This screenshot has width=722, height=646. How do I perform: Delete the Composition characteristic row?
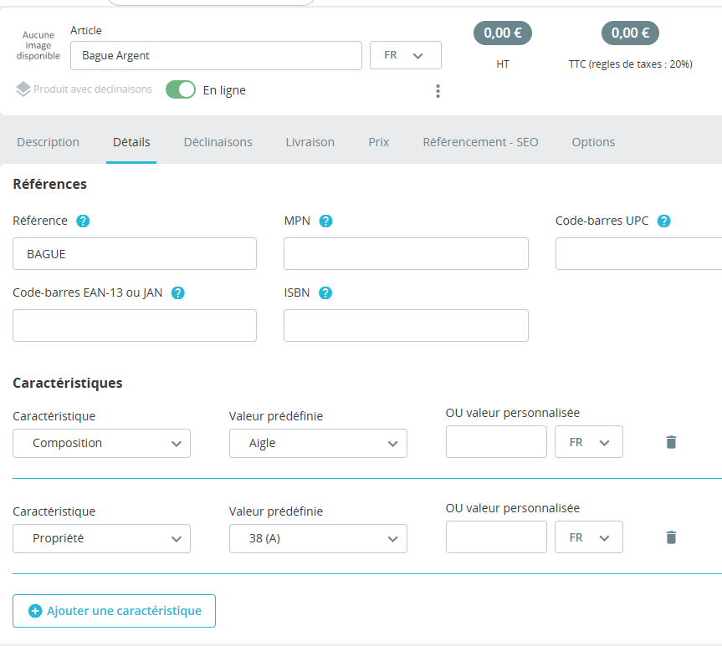pos(671,442)
